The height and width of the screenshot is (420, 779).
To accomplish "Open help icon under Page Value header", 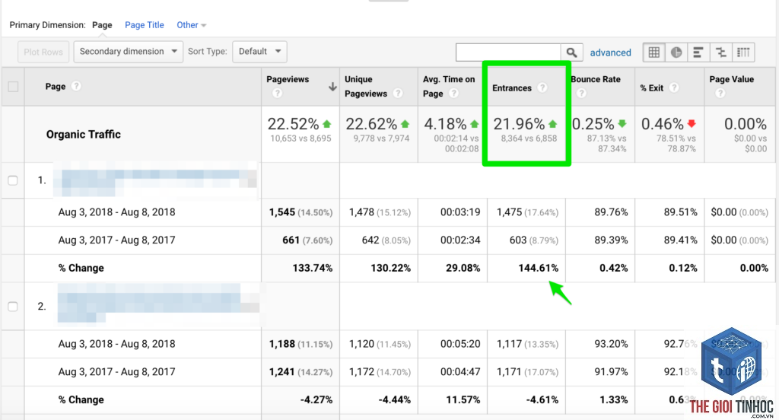I will (720, 94).
